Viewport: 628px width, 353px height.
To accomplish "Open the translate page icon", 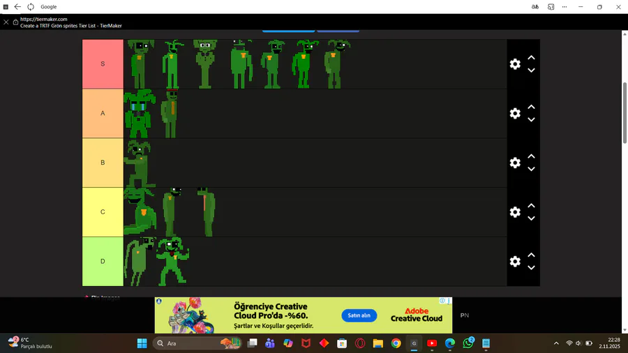I will coord(535,7).
